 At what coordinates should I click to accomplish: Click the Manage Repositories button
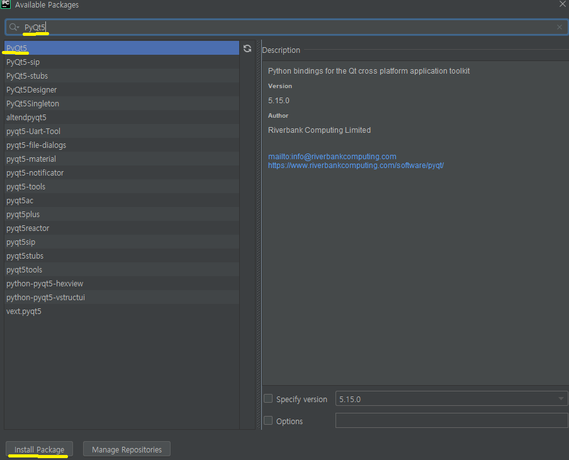(x=127, y=449)
